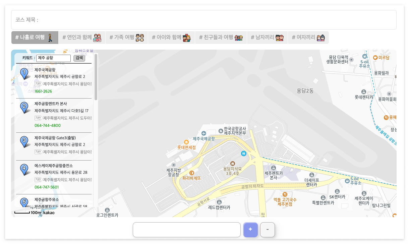Select the 여자끼리 tag
409x244 pixels.
tap(308, 38)
